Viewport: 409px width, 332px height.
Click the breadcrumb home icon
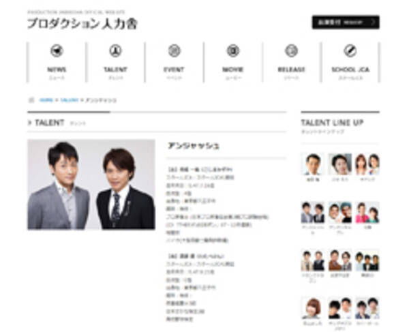[31, 100]
